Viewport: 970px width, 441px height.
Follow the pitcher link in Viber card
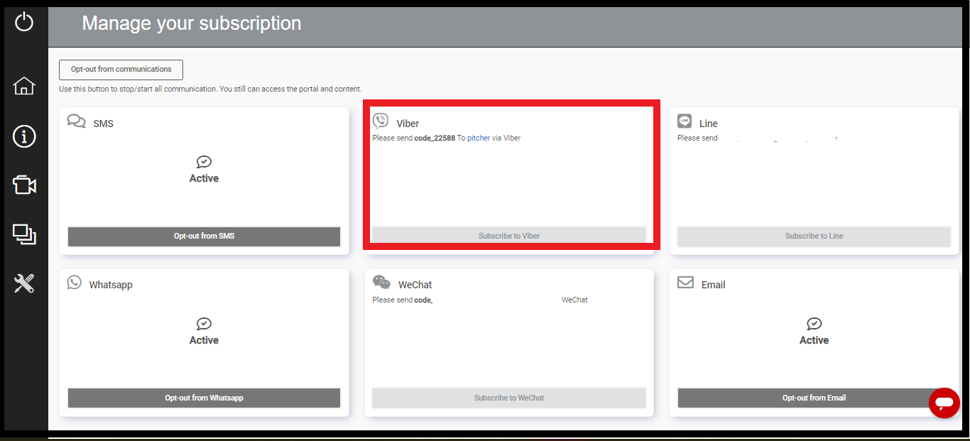click(479, 138)
